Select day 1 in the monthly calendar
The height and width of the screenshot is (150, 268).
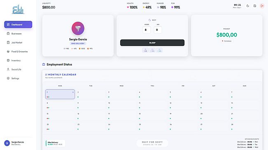pyautogui.click(x=60, y=94)
